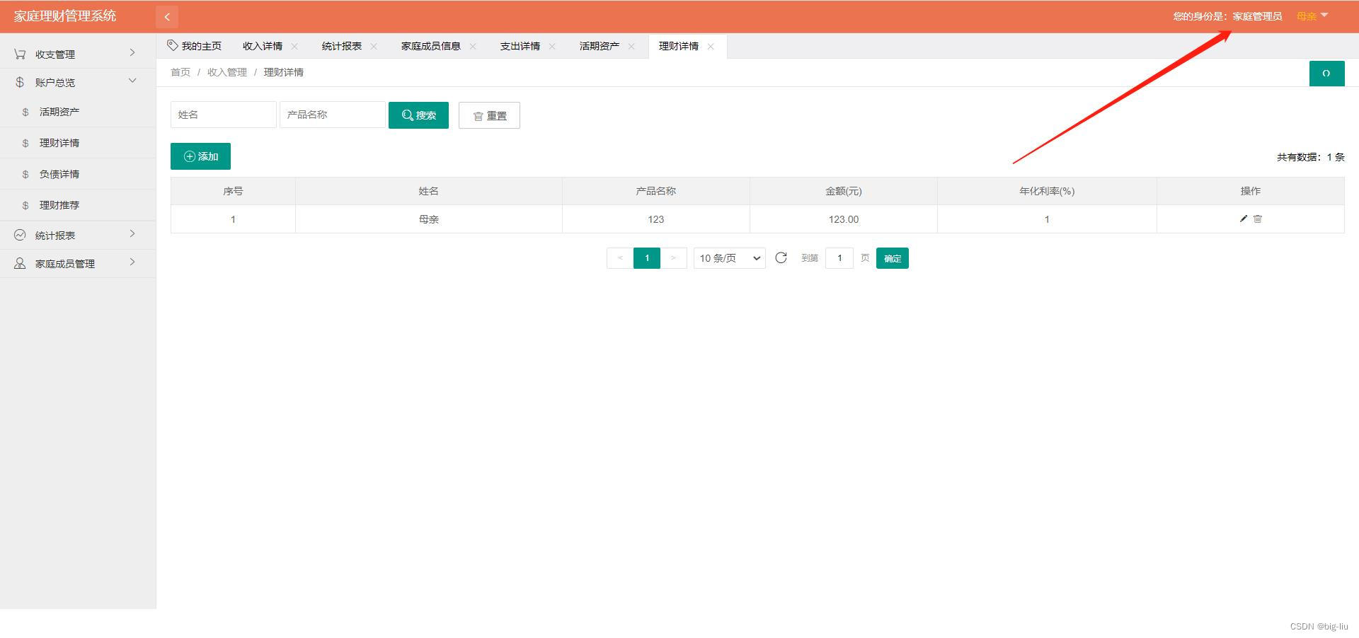Click the next page arrow
Viewport: 1359px width, 638px height.
point(673,258)
